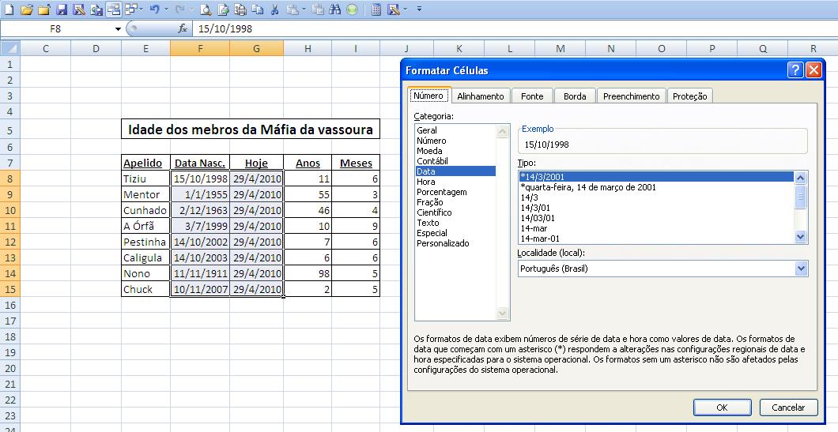Open Print Preview magnifier icon
The height and width of the screenshot is (432, 838).
[206, 9]
